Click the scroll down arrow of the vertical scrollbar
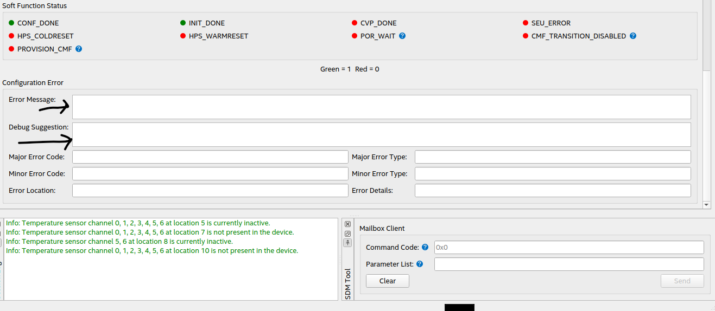The image size is (715, 311). pos(706,205)
